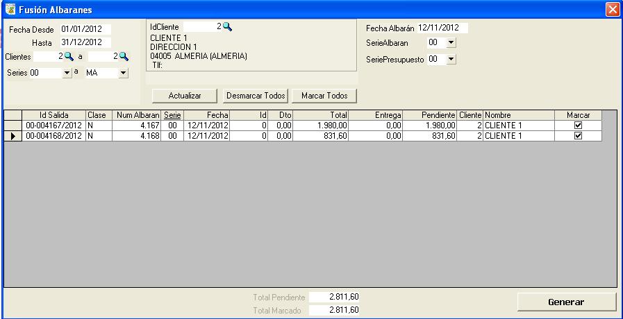This screenshot has width=623, height=319.
Task: Click the first Clientes number field
Action: [x=49, y=57]
